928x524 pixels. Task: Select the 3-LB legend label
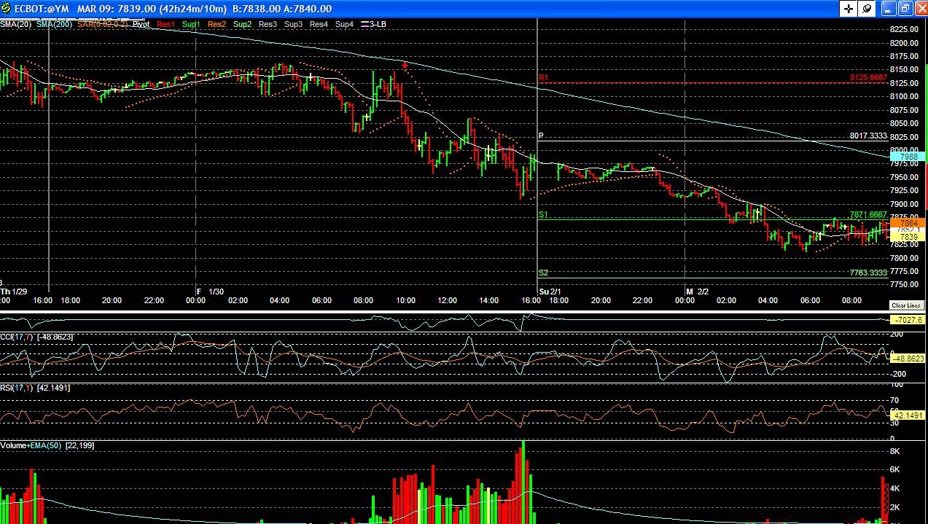pos(373,24)
